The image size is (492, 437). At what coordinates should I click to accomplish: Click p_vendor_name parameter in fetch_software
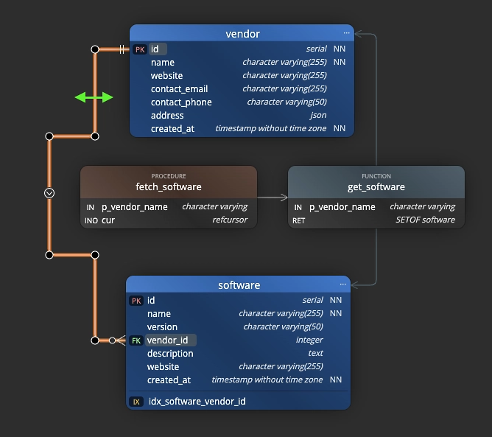click(169, 207)
